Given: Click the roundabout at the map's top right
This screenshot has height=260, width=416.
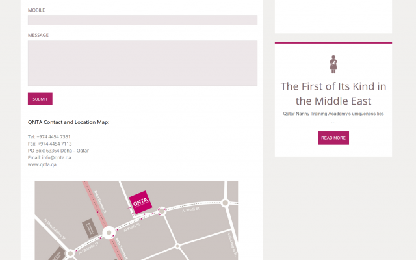Looking at the screenshot, I should tap(225, 203).
